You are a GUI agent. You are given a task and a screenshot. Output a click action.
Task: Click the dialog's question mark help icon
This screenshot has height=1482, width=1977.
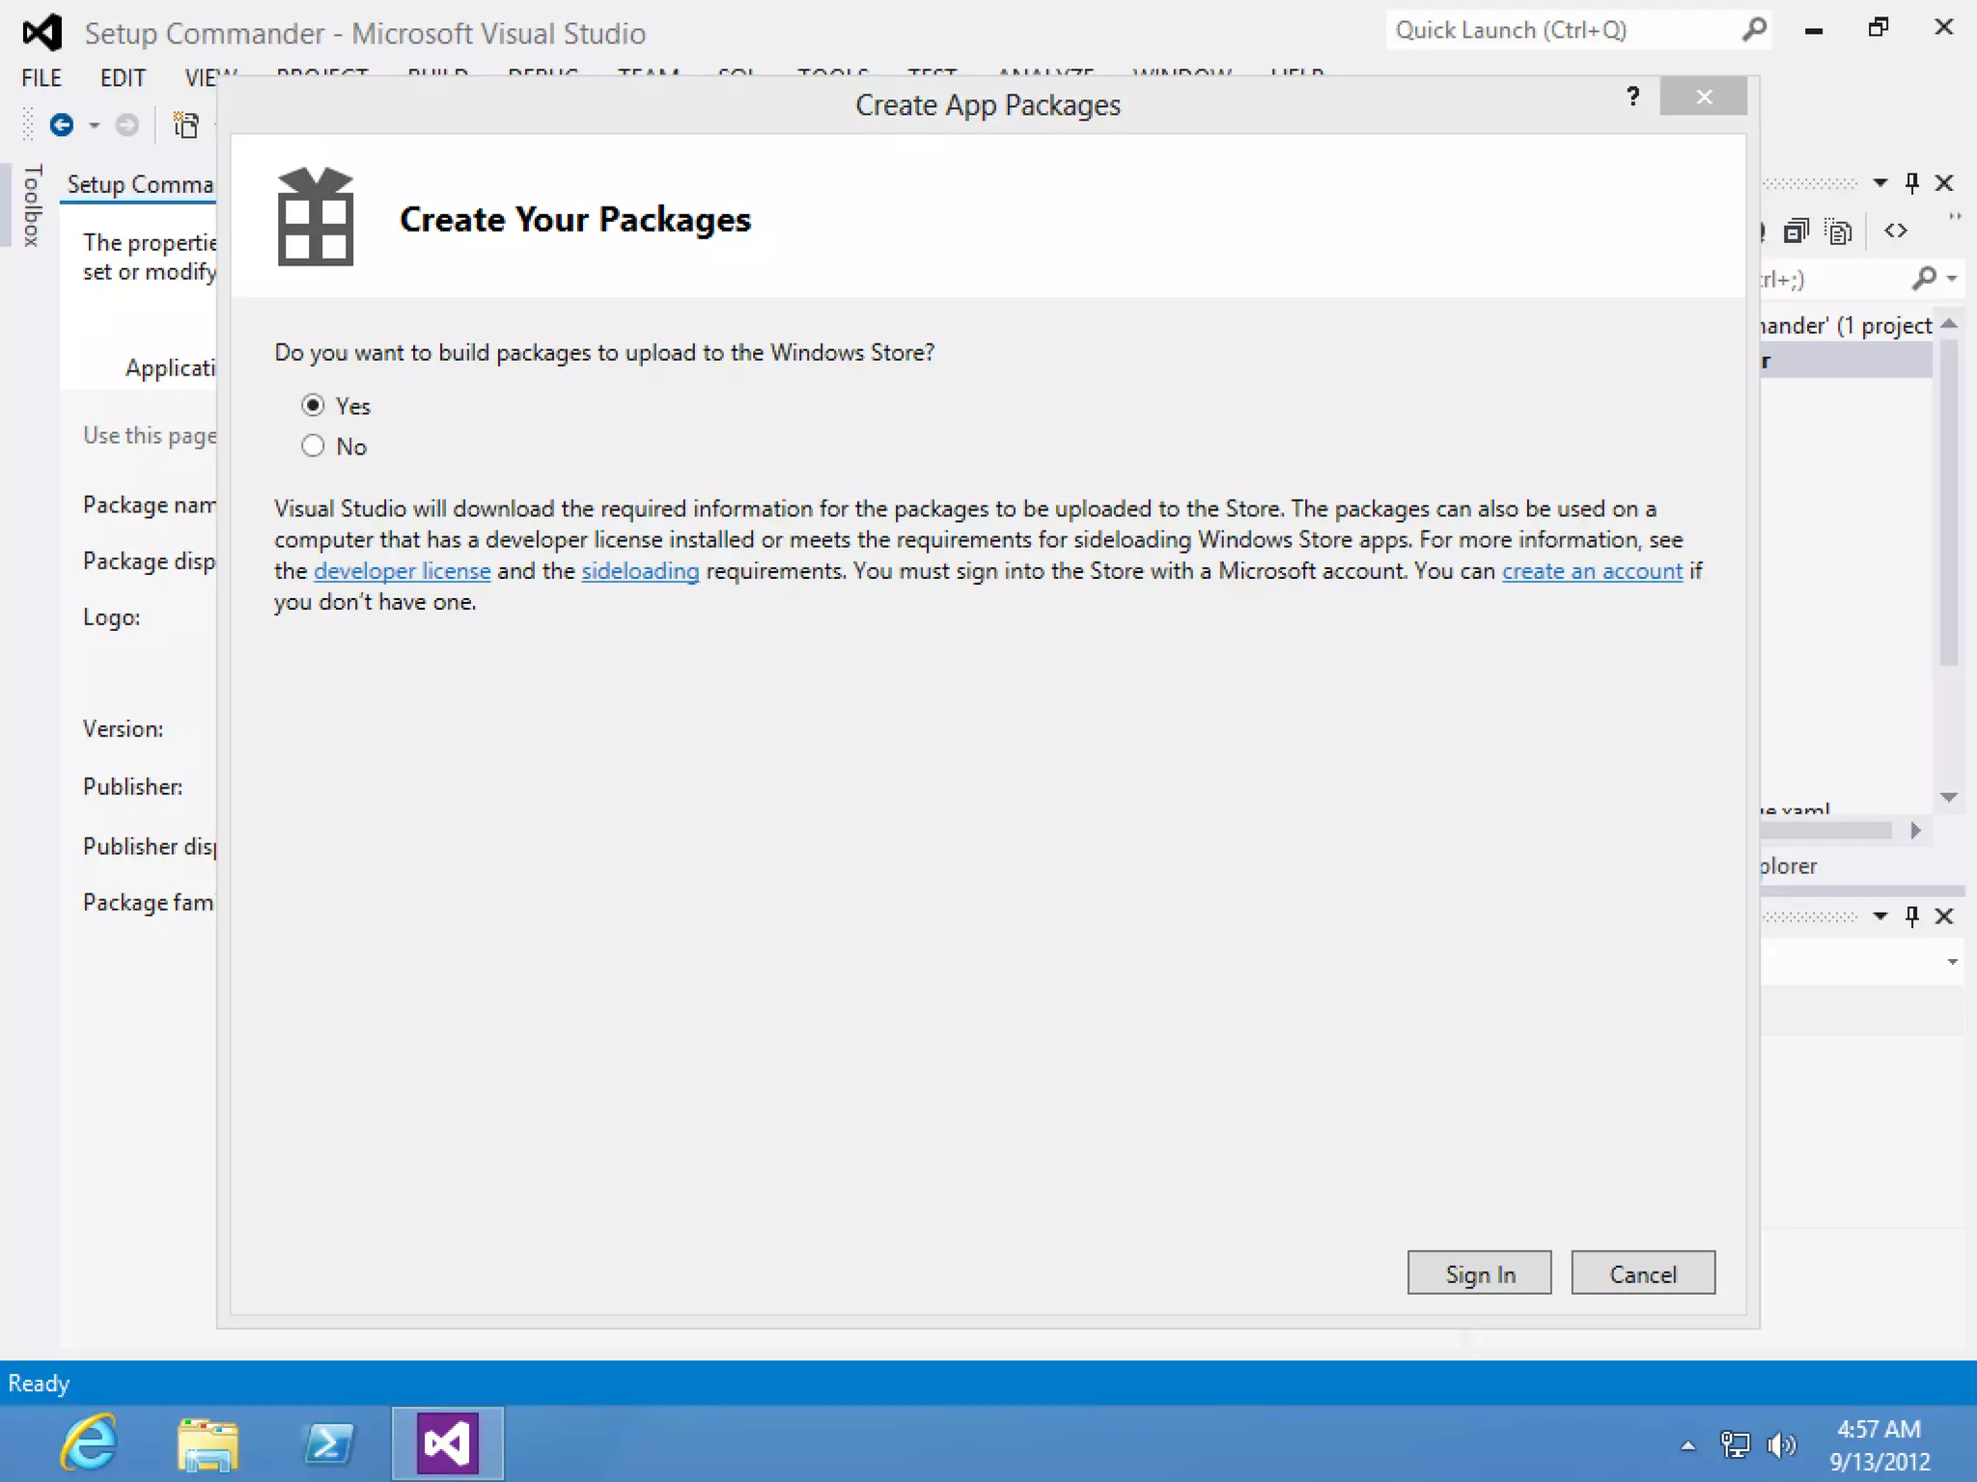[1632, 96]
